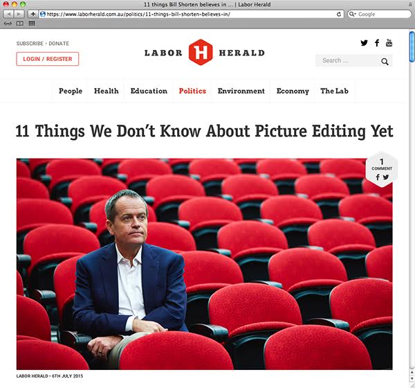Image resolution: width=415 pixels, height=388 pixels.
Task: Click the page's vertical scrollbar thumb
Action: pyautogui.click(x=412, y=47)
